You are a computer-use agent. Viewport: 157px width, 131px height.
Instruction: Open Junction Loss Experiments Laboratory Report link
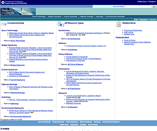click(x=83, y=96)
